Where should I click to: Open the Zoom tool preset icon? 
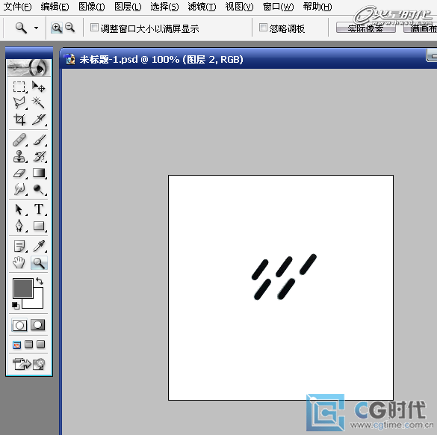point(21,28)
